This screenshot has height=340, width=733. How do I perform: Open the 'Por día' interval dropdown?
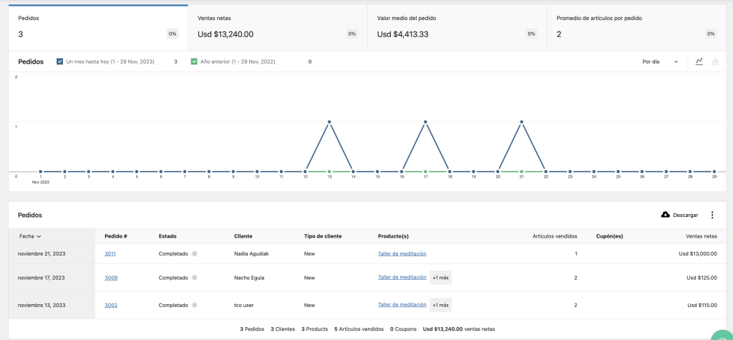coord(659,62)
